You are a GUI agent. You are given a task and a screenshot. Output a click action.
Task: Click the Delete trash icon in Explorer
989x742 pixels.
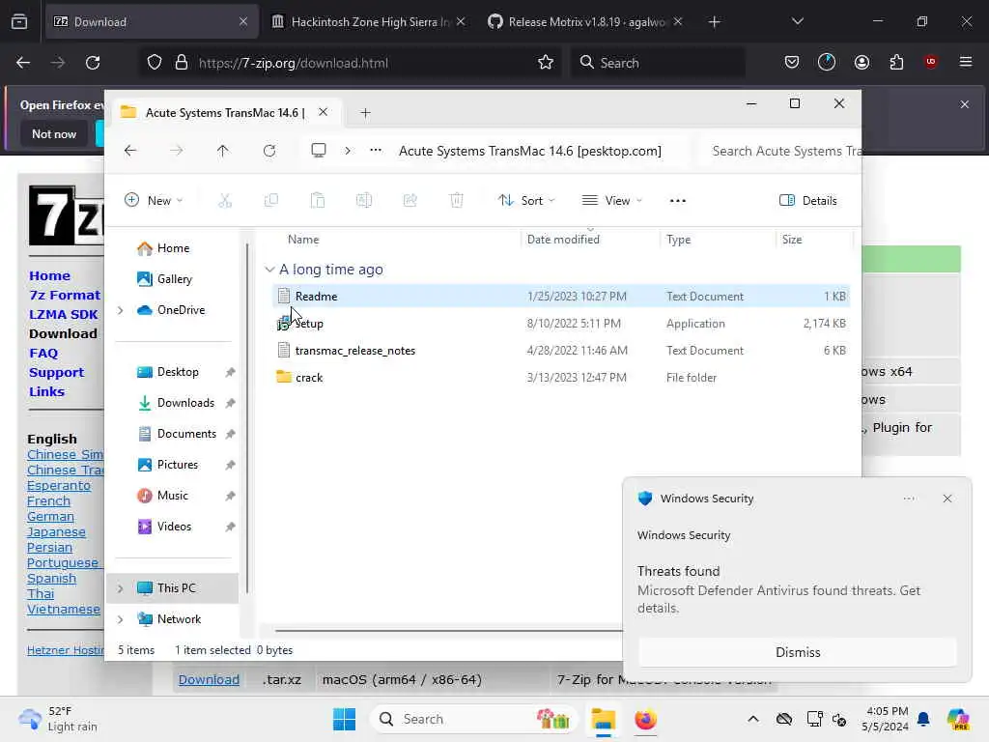[457, 201]
